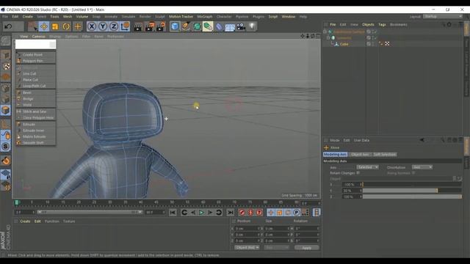The width and height of the screenshot is (470, 264).
Task: Open the Object (Rel) dropdown
Action: pos(247,248)
